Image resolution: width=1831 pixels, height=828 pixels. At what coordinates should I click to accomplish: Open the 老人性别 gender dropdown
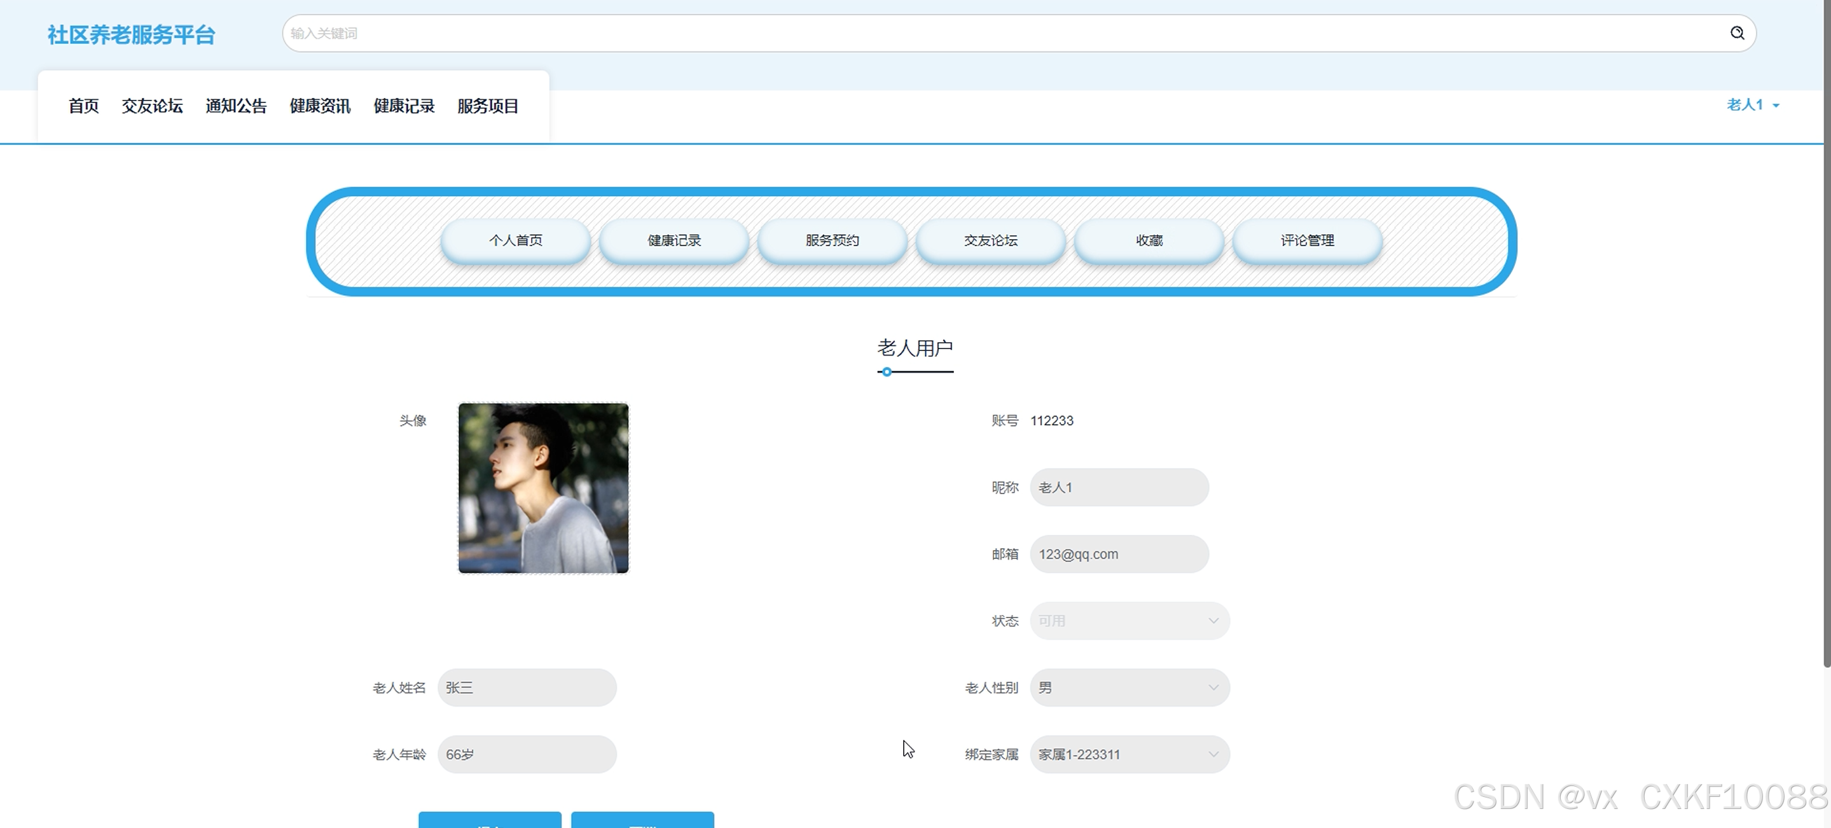point(1129,687)
